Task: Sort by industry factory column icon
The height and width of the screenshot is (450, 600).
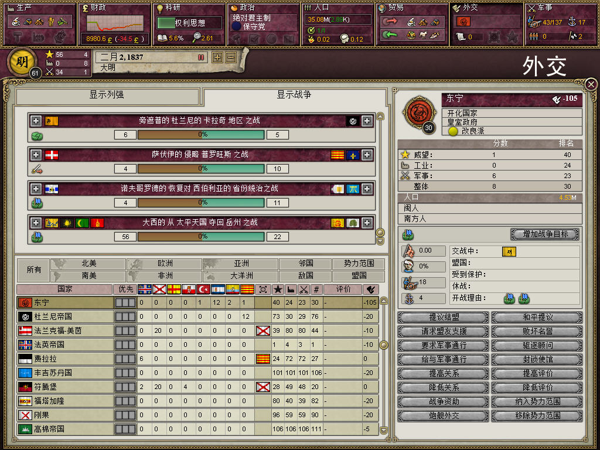Action: tap(291, 289)
